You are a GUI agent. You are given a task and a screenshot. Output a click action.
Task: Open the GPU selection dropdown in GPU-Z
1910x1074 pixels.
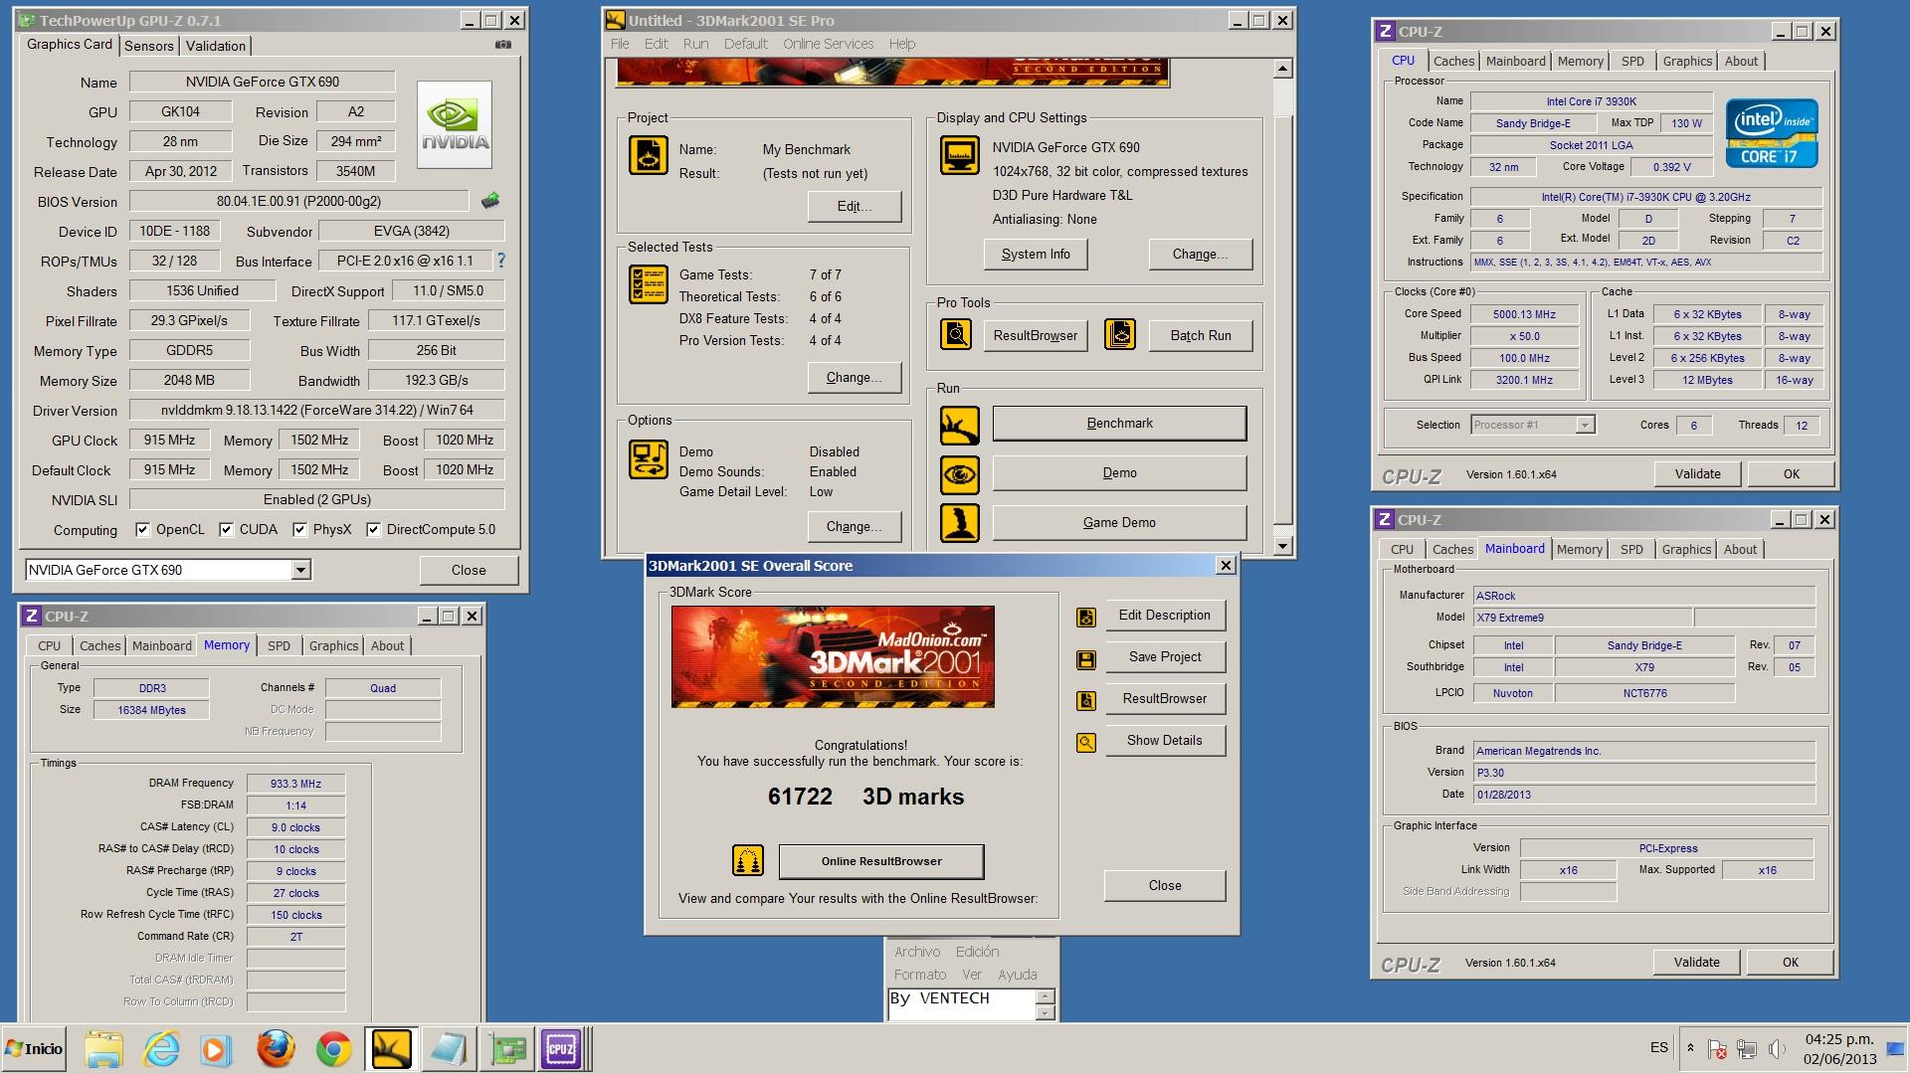pyautogui.click(x=300, y=570)
